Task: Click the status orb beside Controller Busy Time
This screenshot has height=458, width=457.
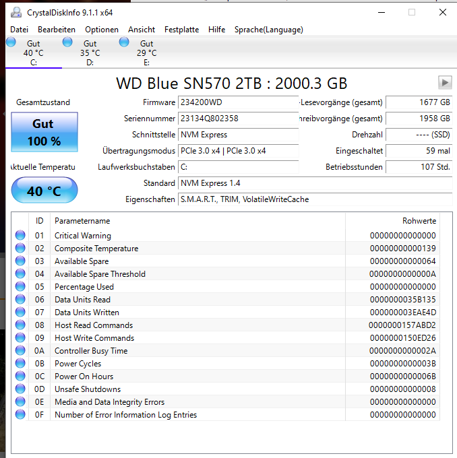Action: pos(20,350)
